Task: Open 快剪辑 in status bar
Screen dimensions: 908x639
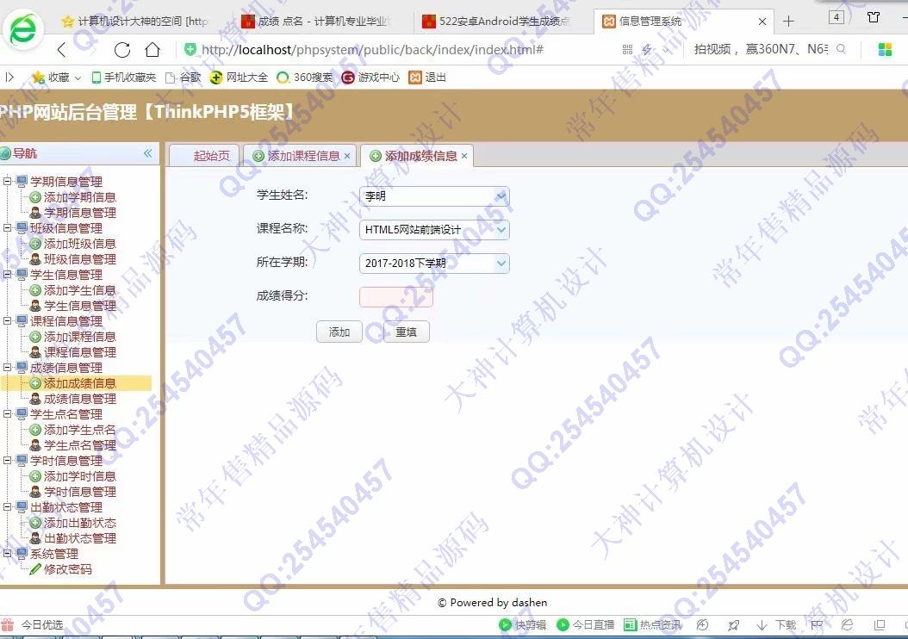Action: (522, 625)
